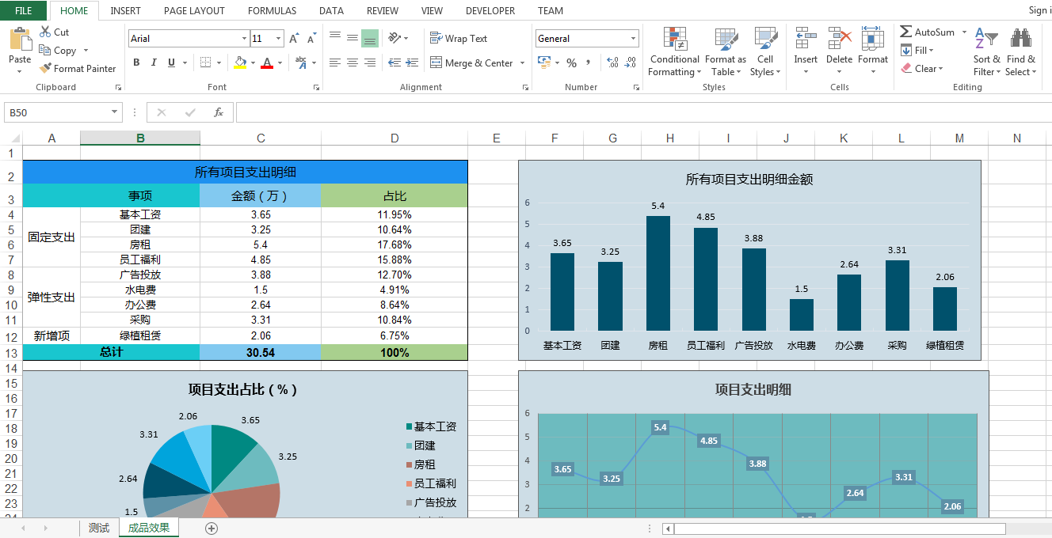Open Cell Styles gallery
This screenshot has width=1052, height=538.
point(765,52)
